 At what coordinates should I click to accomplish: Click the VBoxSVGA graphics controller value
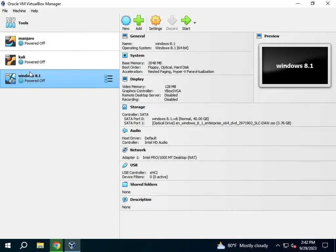click(x=173, y=91)
